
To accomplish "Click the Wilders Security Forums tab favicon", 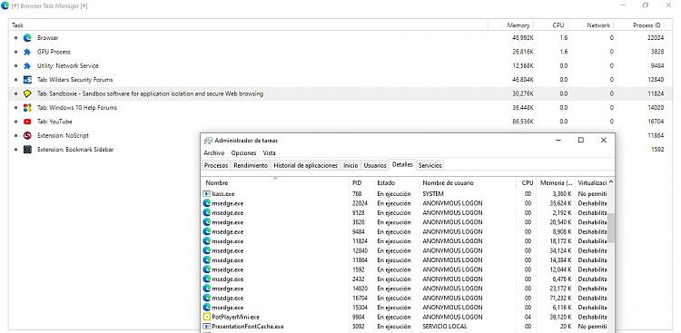I will click(27, 80).
